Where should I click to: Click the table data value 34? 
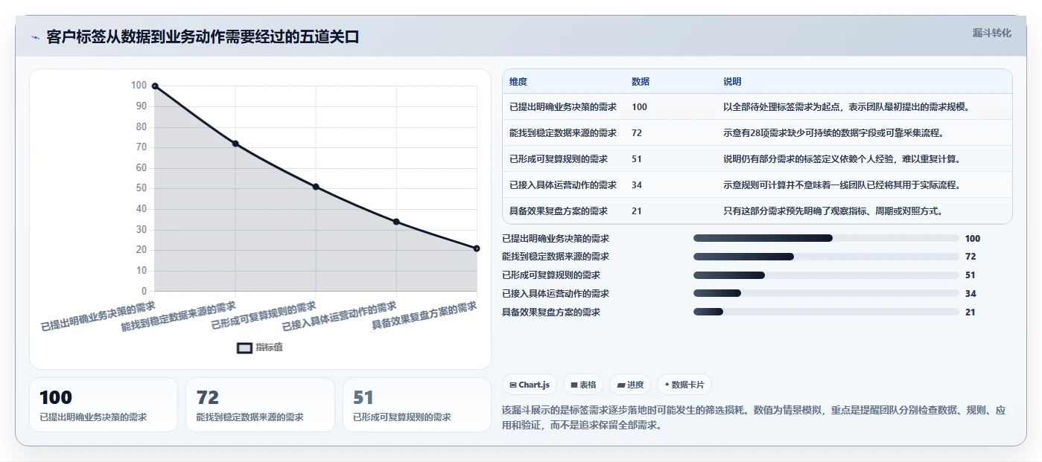pos(637,185)
